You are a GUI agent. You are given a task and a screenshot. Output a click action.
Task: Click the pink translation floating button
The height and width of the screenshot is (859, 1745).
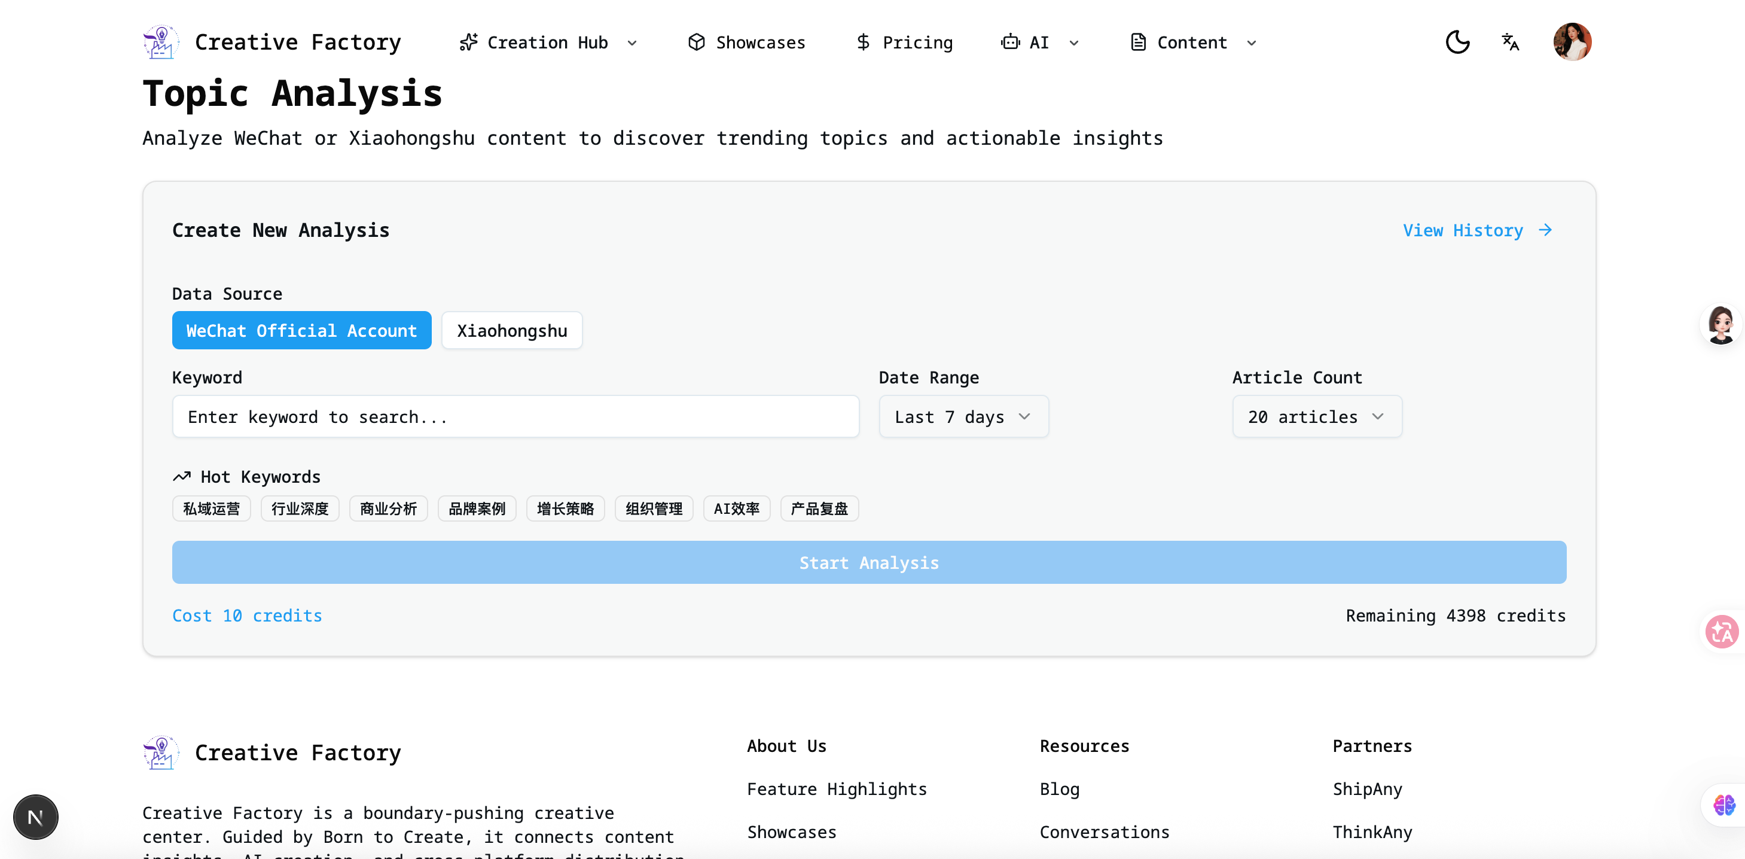click(x=1721, y=631)
